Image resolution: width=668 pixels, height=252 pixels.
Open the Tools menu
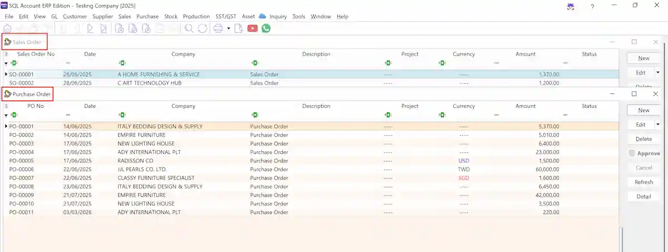(x=299, y=16)
